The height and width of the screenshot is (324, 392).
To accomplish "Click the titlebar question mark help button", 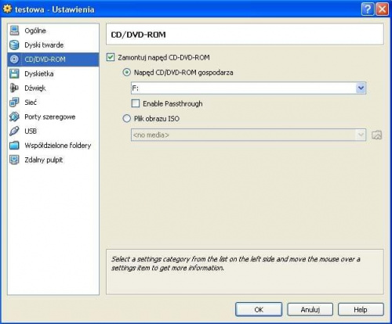I will click(368, 9).
